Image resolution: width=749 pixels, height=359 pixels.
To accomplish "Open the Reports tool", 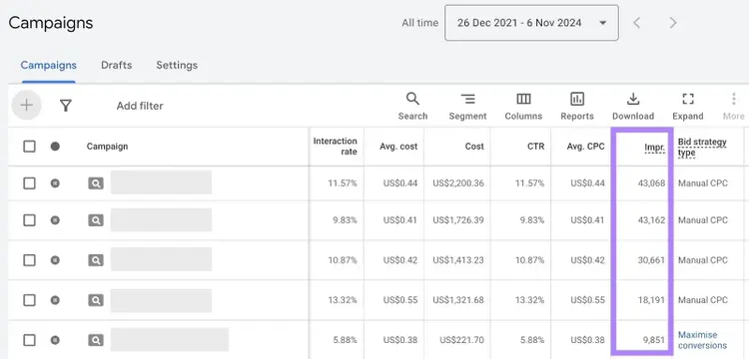I will pyautogui.click(x=577, y=106).
